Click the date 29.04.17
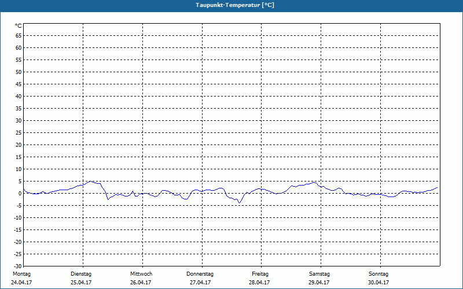Viewport: 463px width, 289px height. [319, 283]
